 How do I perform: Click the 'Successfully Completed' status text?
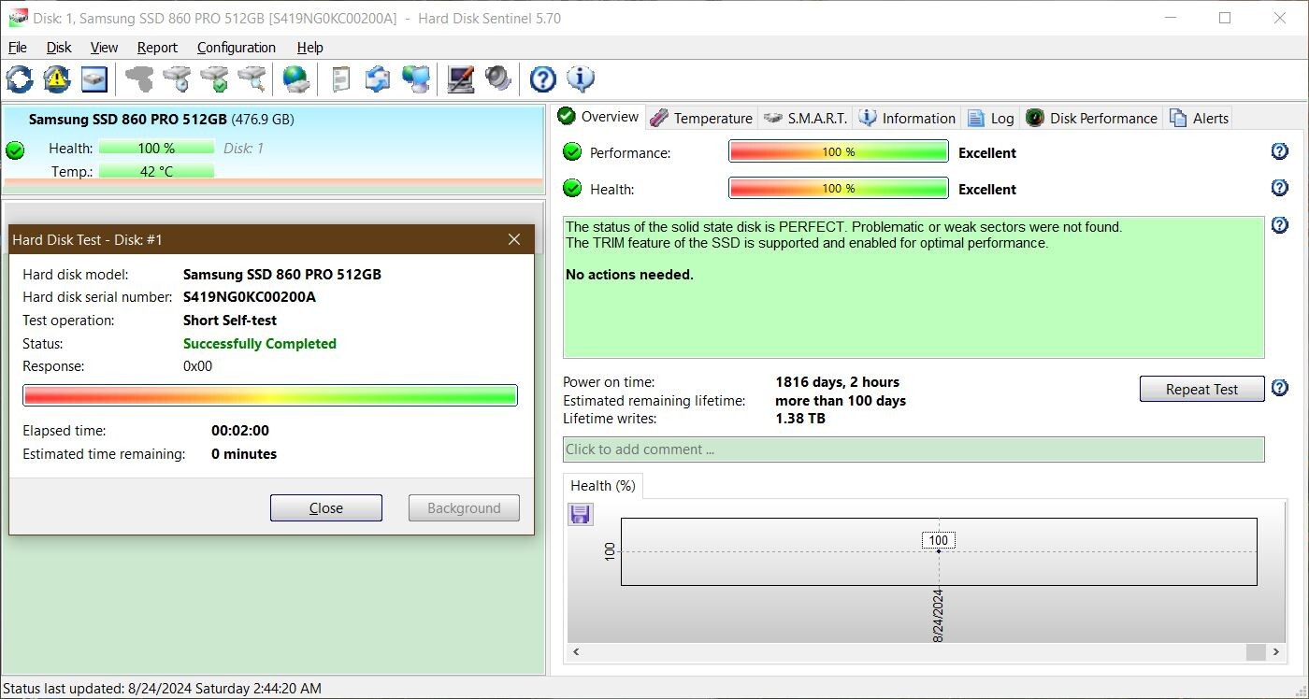tap(260, 343)
